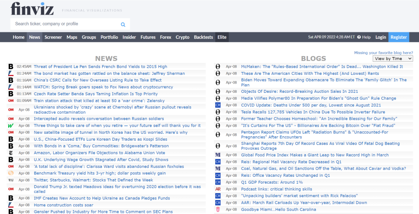
Task: Open the Screener page
Action: click(53, 37)
